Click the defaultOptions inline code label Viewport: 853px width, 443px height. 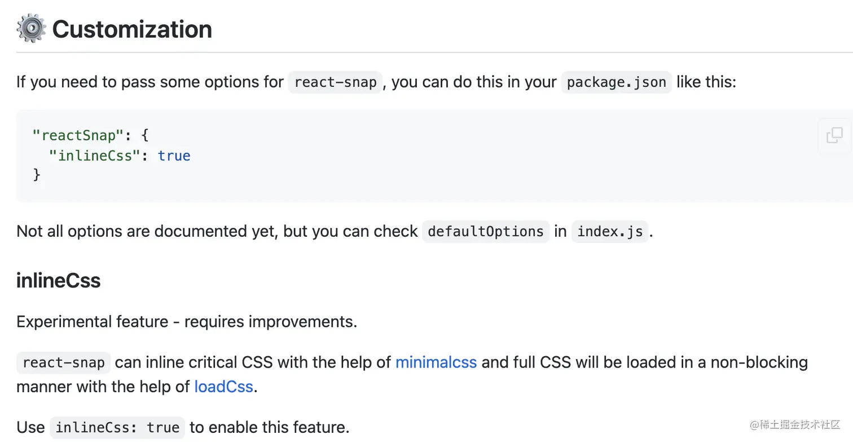coord(485,232)
